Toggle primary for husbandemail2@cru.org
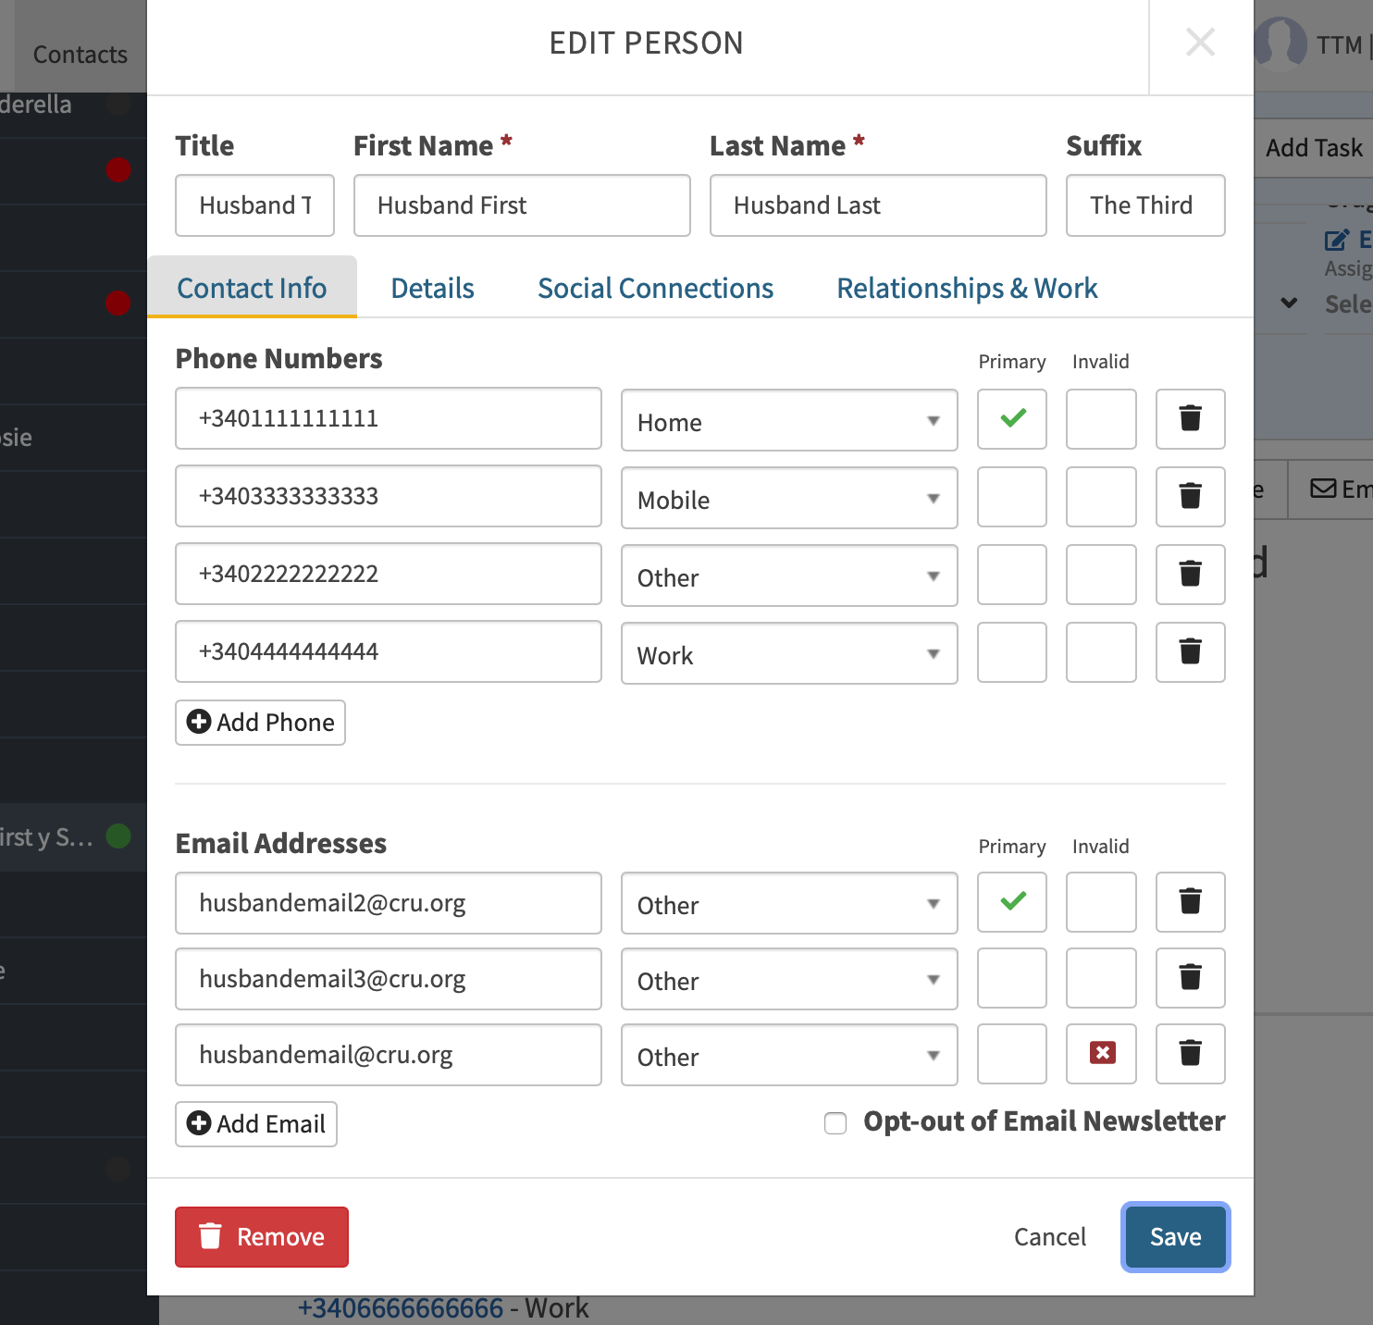Screen dimensions: 1373x1325 coord(1012,902)
